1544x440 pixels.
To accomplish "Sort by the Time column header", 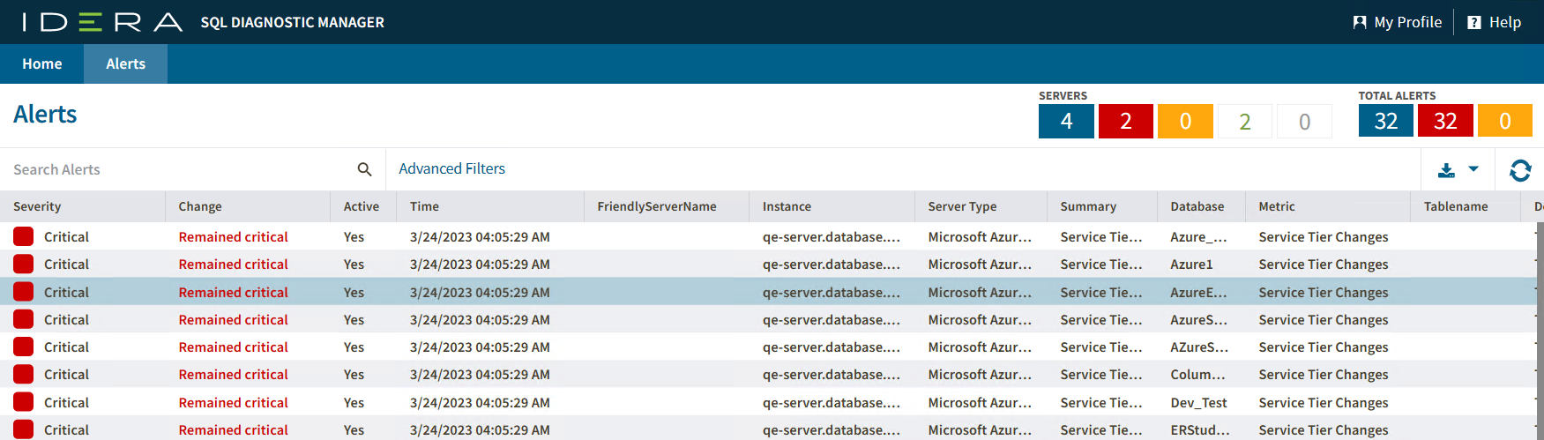I will pos(424,206).
